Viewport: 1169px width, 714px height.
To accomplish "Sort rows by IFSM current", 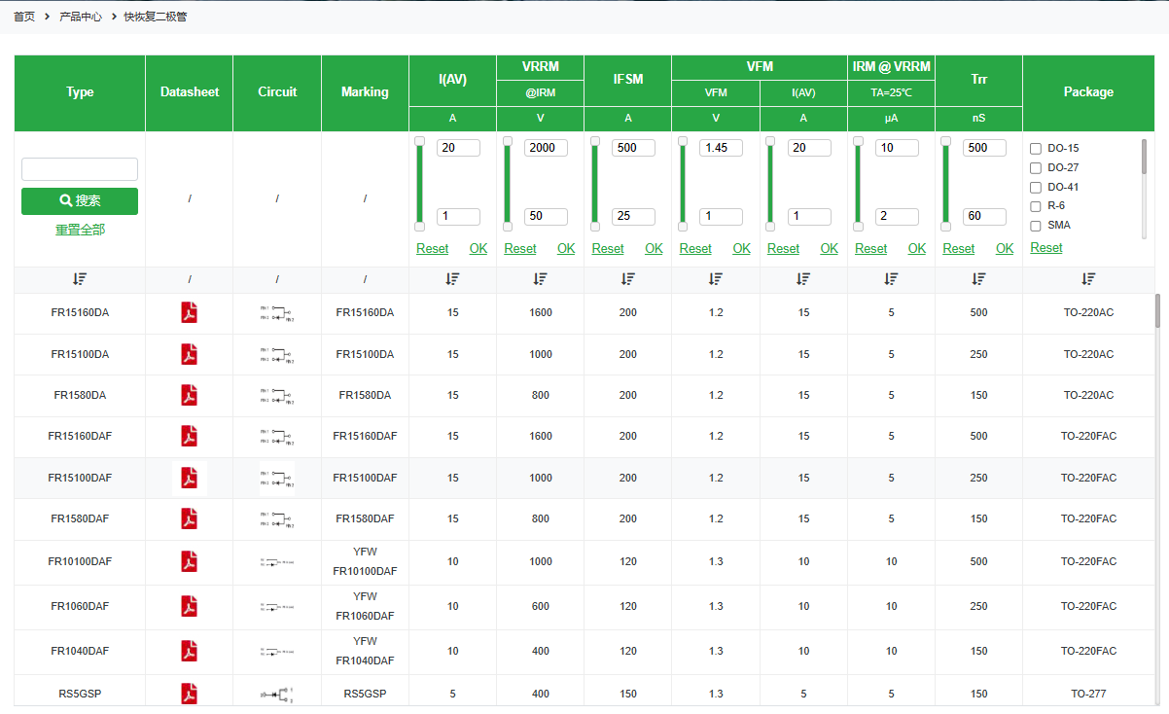I will coord(627,279).
